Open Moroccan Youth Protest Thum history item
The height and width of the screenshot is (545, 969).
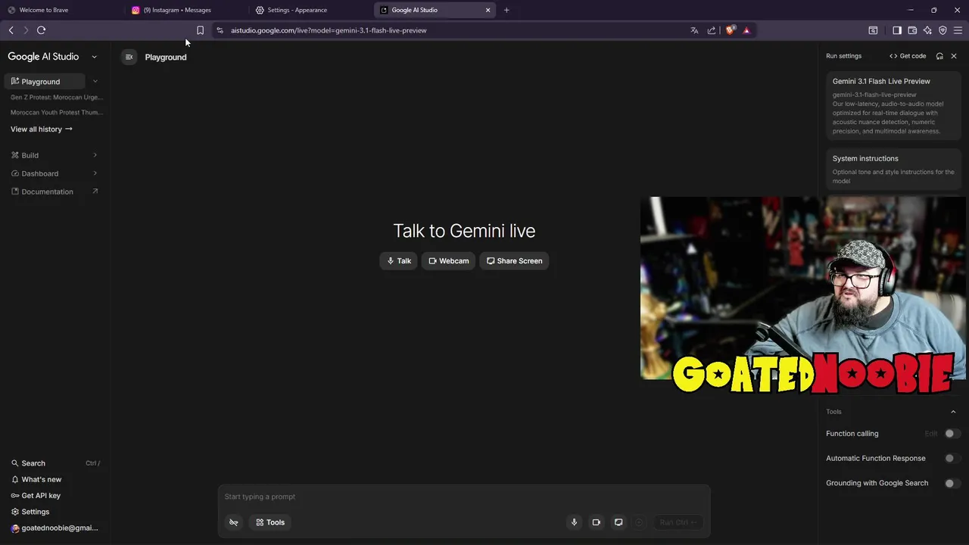click(x=56, y=112)
